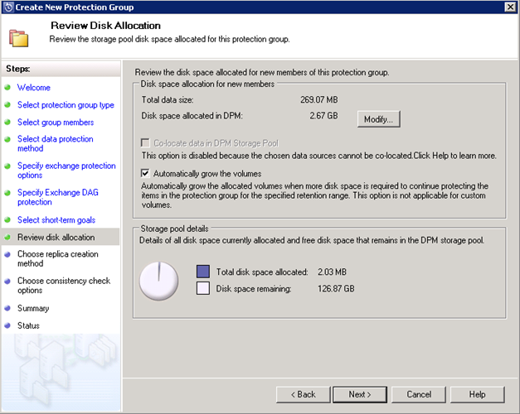Viewport: 520px width, 414px height.
Task: Cancel the protection group wizard
Action: 417,394
